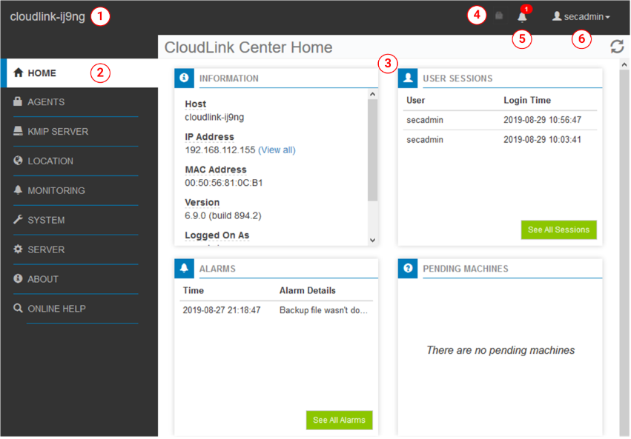Screen dimensions: 631x439
Task: Click the Alarms panel bell icon
Action: point(184,268)
